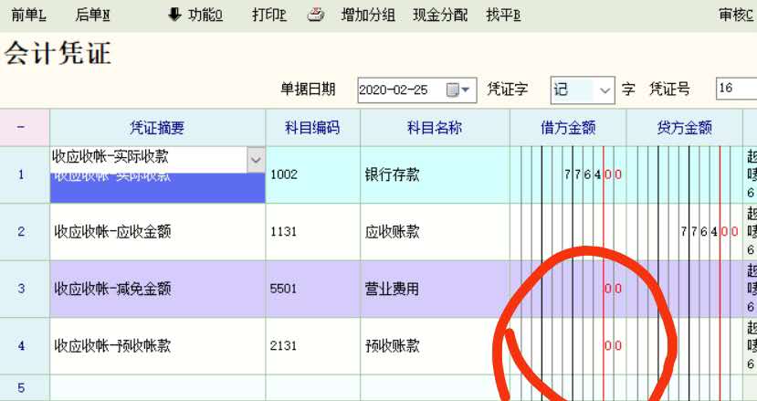The image size is (757, 401).
Task: Select row number 4 header
Action: 21,346
